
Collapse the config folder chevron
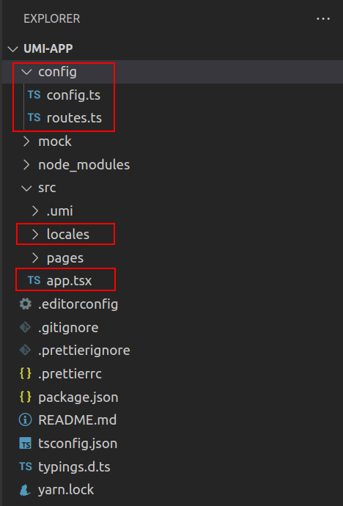(26, 72)
